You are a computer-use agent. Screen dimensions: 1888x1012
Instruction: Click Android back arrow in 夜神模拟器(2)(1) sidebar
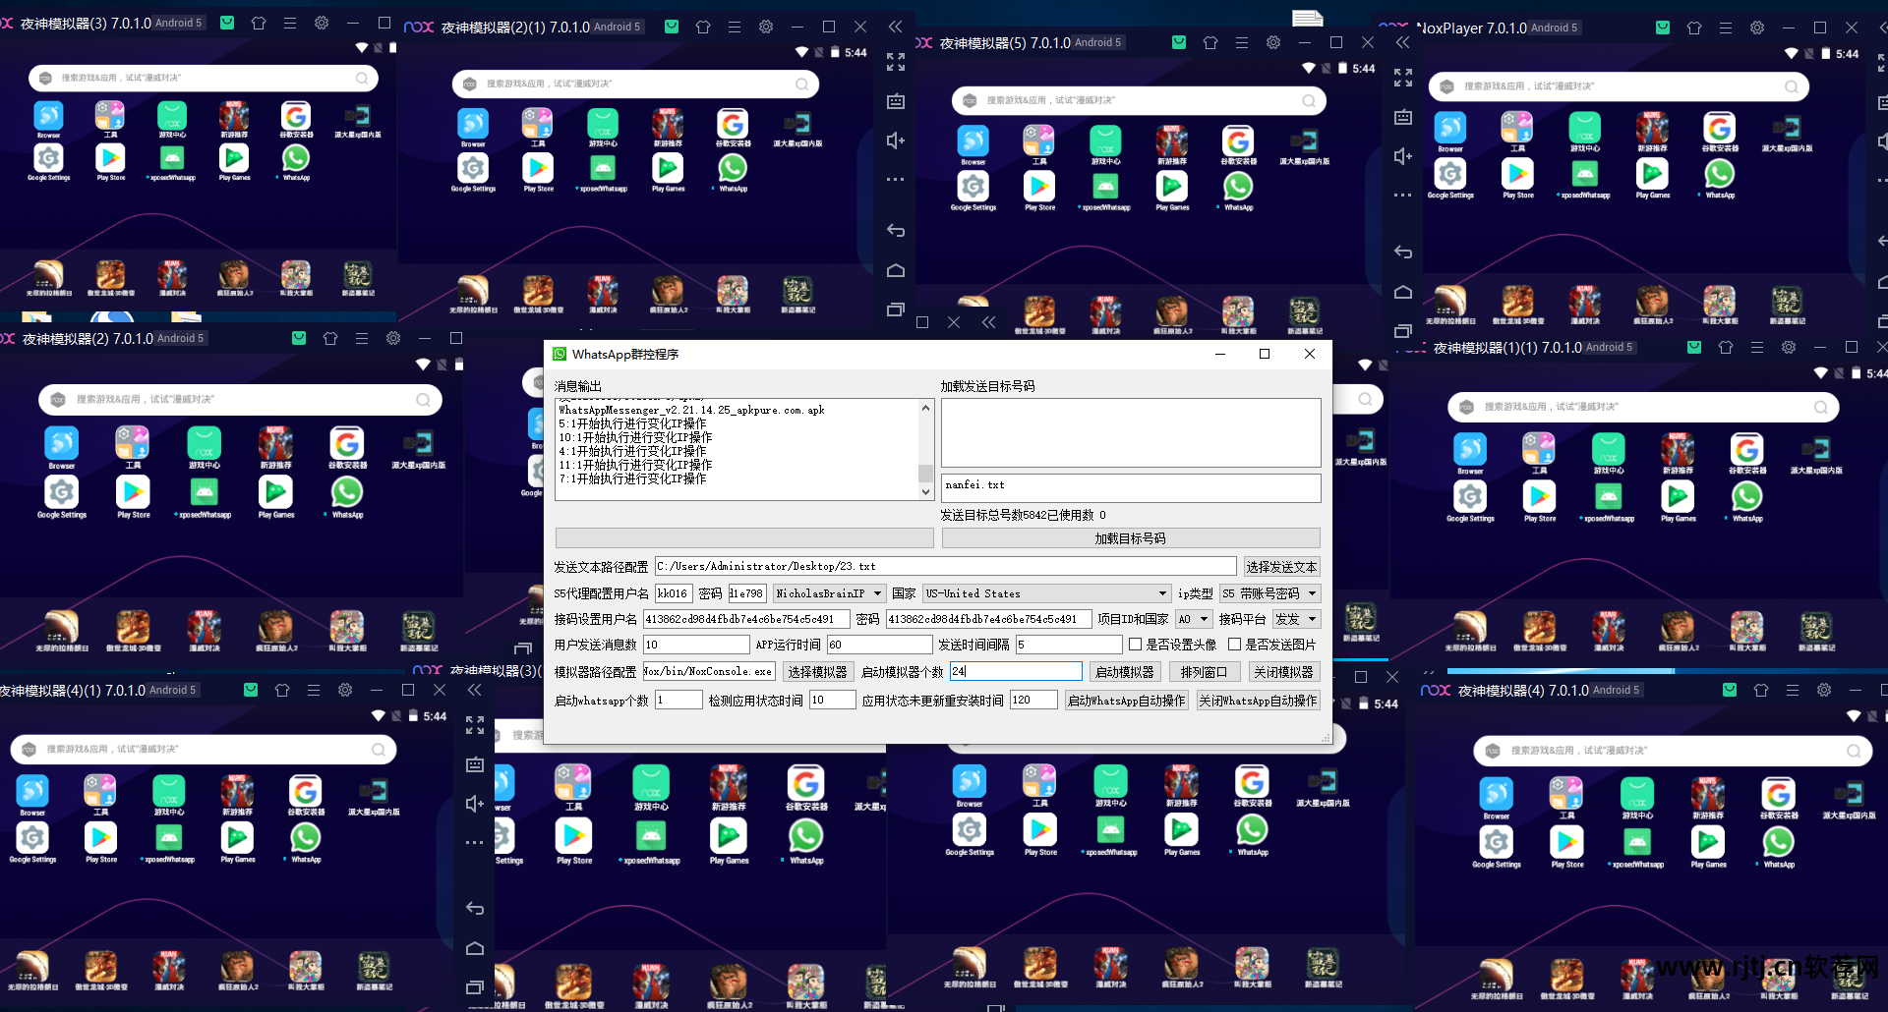click(895, 230)
